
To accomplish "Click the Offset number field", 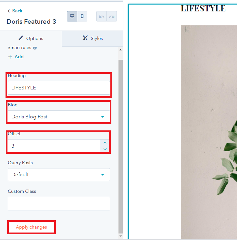I will [x=54, y=146].
